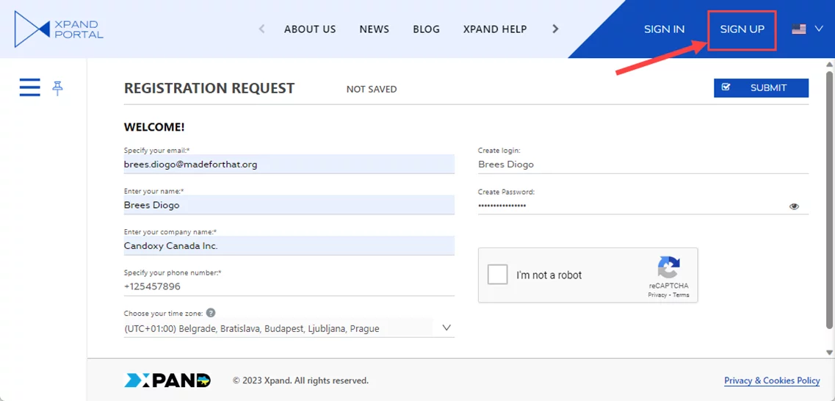Show password using the eye icon
The height and width of the screenshot is (401, 835).
(794, 206)
